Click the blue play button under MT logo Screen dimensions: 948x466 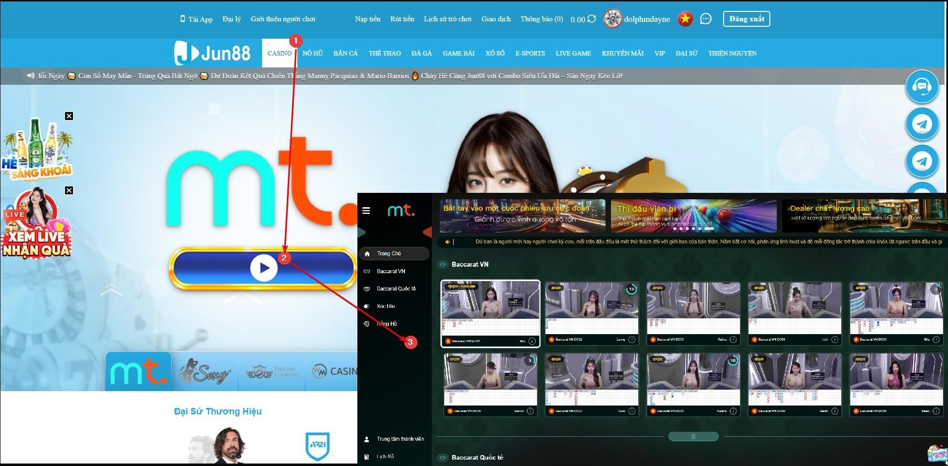pyautogui.click(x=263, y=268)
